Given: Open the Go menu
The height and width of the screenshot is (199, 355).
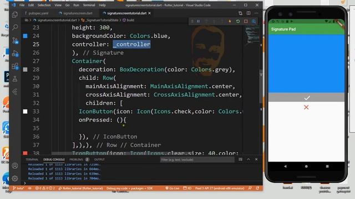Looking at the screenshot, I should pyautogui.click(x=68, y=5).
